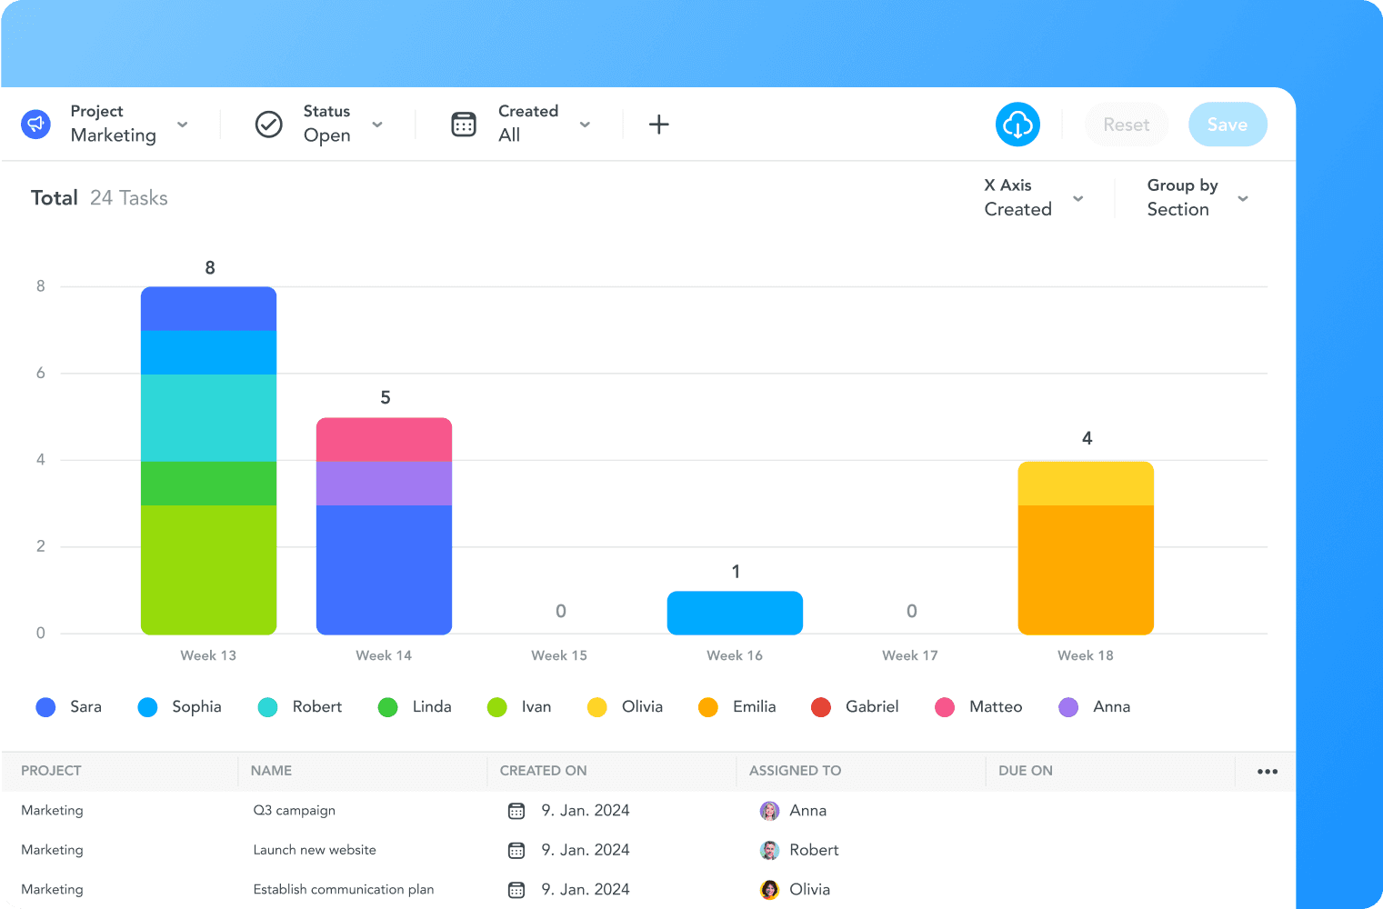This screenshot has width=1383, height=909.
Task: Click the Status checkmark icon
Action: coord(268,124)
